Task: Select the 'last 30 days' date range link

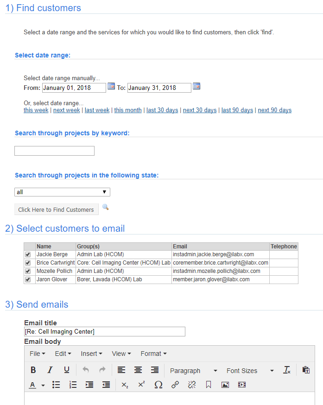Action: pyautogui.click(x=162, y=110)
